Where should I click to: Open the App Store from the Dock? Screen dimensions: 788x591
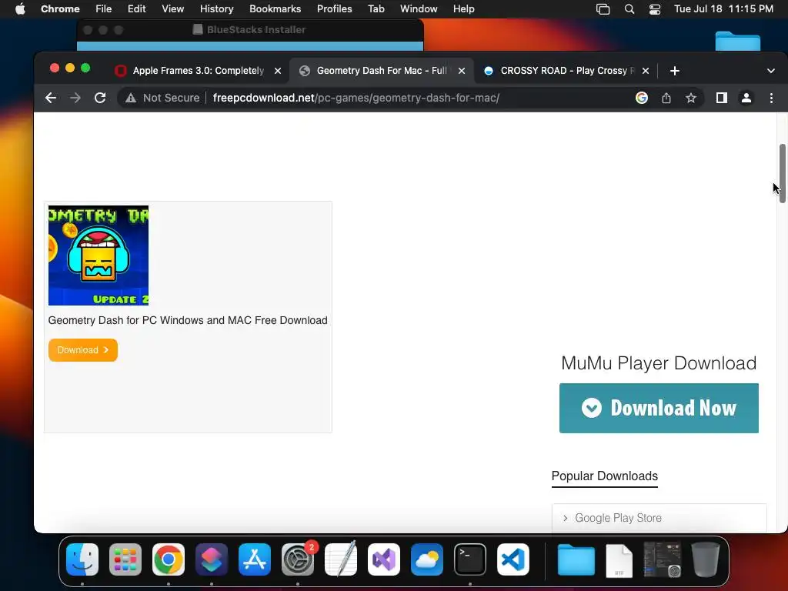click(255, 559)
